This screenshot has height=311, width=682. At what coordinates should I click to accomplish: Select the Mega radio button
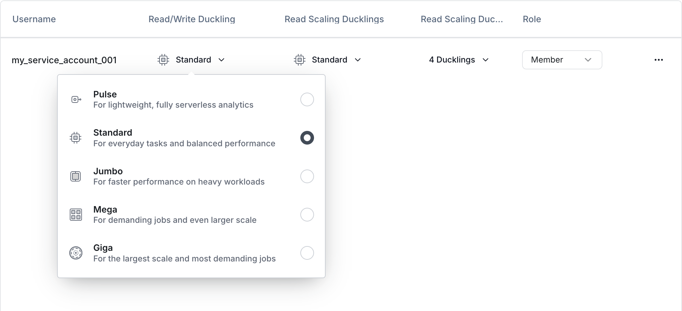307,214
